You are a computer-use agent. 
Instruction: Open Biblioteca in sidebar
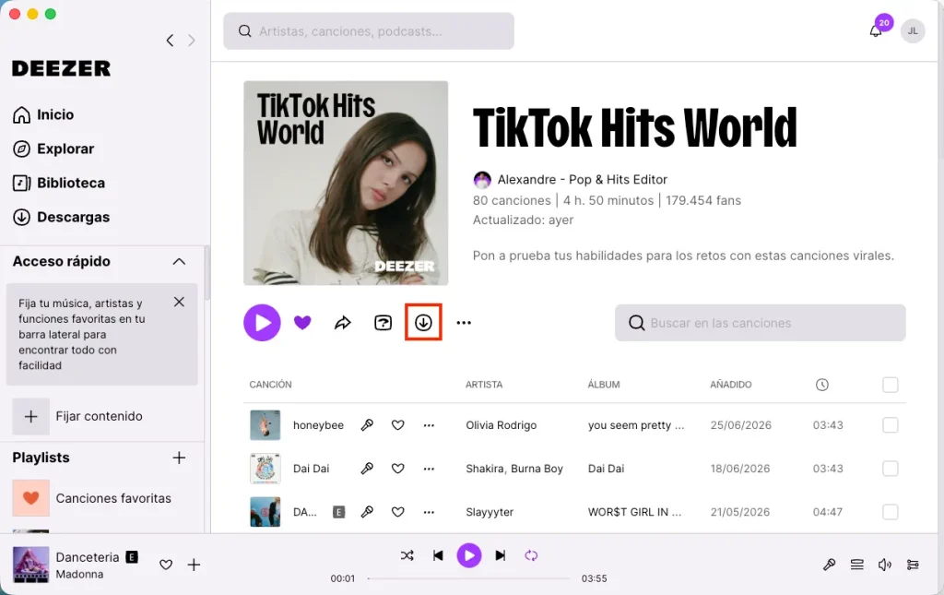(x=59, y=183)
